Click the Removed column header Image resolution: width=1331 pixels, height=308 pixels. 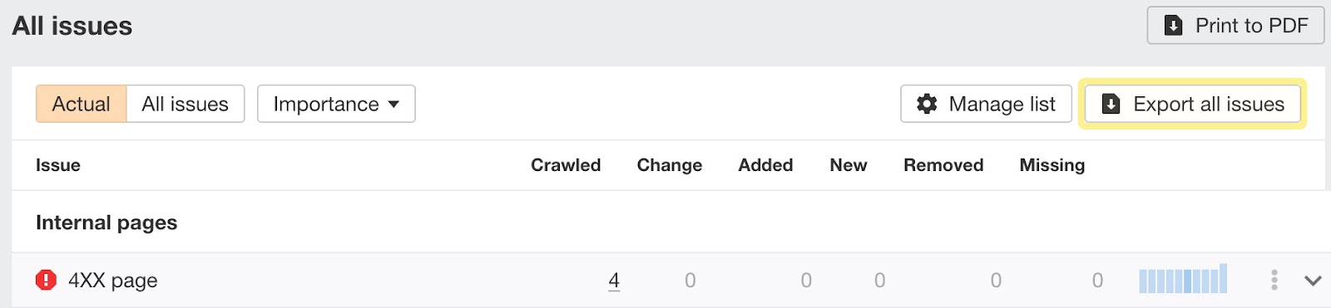943,165
